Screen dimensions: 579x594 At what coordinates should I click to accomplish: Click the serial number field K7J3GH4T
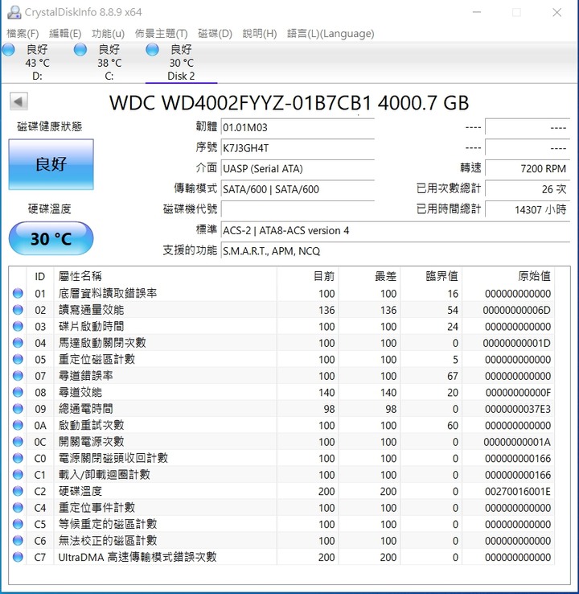298,148
